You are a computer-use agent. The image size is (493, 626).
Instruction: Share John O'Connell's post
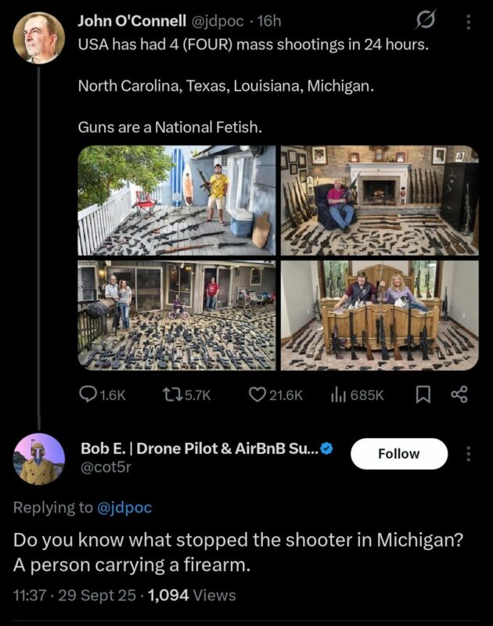459,395
